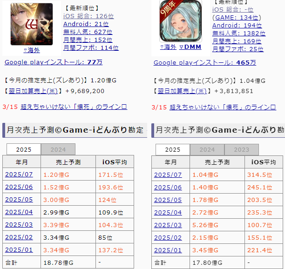Open Google playインストール: 77万 link
The width and height of the screenshot is (285, 269).
click(54, 62)
